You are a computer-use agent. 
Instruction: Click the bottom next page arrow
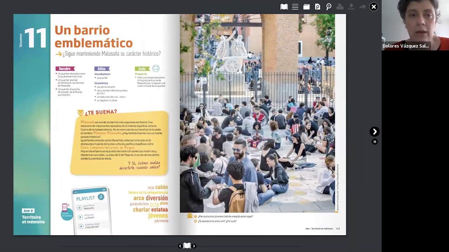click(194, 246)
